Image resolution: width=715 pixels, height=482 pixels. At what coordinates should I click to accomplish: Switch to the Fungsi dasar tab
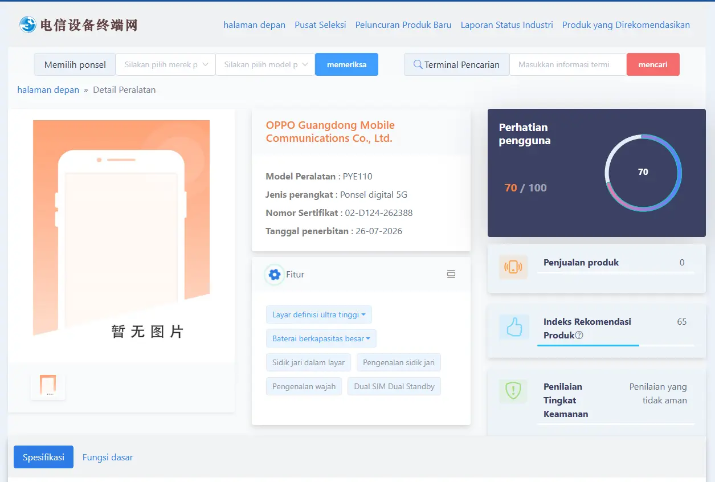[x=108, y=457]
